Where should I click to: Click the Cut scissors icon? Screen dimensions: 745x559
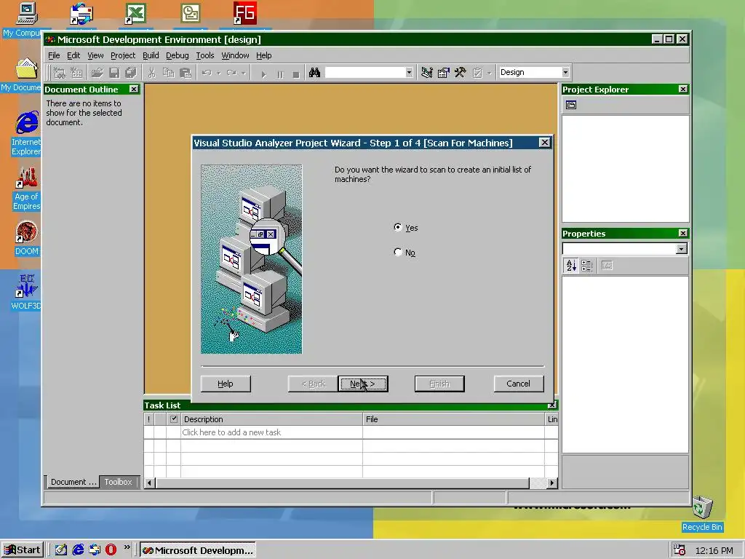[151, 73]
